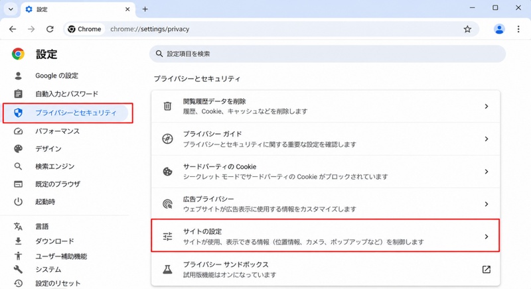The height and width of the screenshot is (289, 531).
Task: Open 既定のブラウザ sidebar entry
Action: click(x=58, y=184)
